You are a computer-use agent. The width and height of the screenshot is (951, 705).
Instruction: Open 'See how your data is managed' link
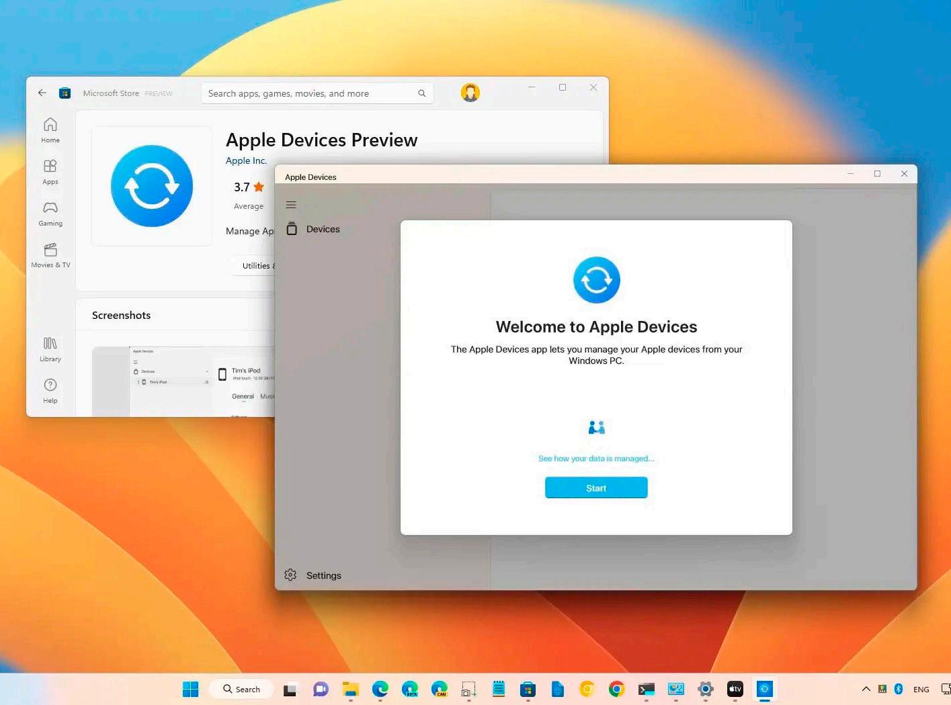(596, 459)
